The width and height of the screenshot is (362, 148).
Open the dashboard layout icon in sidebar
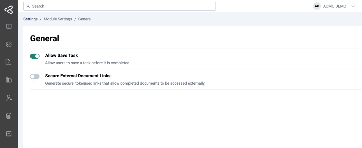click(x=9, y=26)
